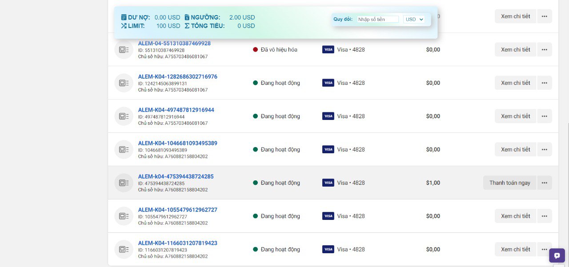Image resolution: width=569 pixels, height=267 pixels.
Task: Click account icon beside ALEM-k04-475394438724285
Action: tap(124, 183)
